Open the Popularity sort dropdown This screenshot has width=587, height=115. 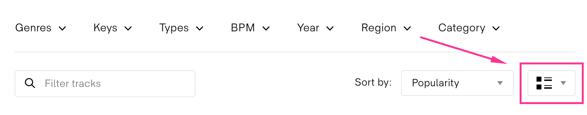pos(457,83)
